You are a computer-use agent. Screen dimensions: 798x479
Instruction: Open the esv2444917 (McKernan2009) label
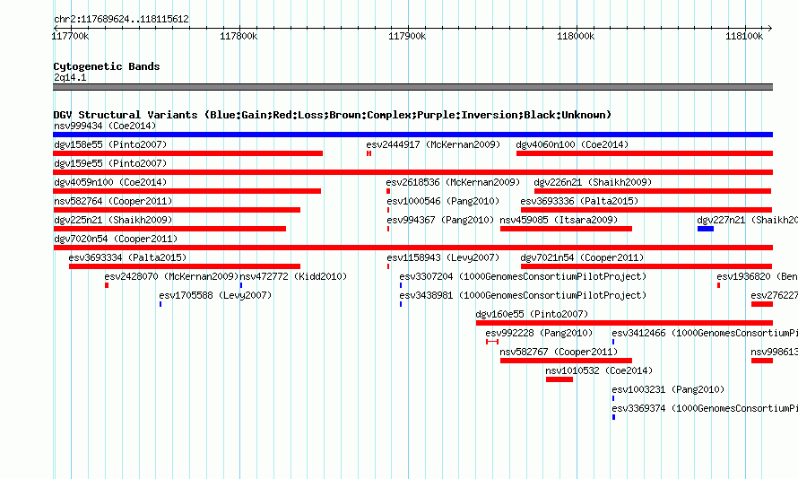click(x=433, y=144)
